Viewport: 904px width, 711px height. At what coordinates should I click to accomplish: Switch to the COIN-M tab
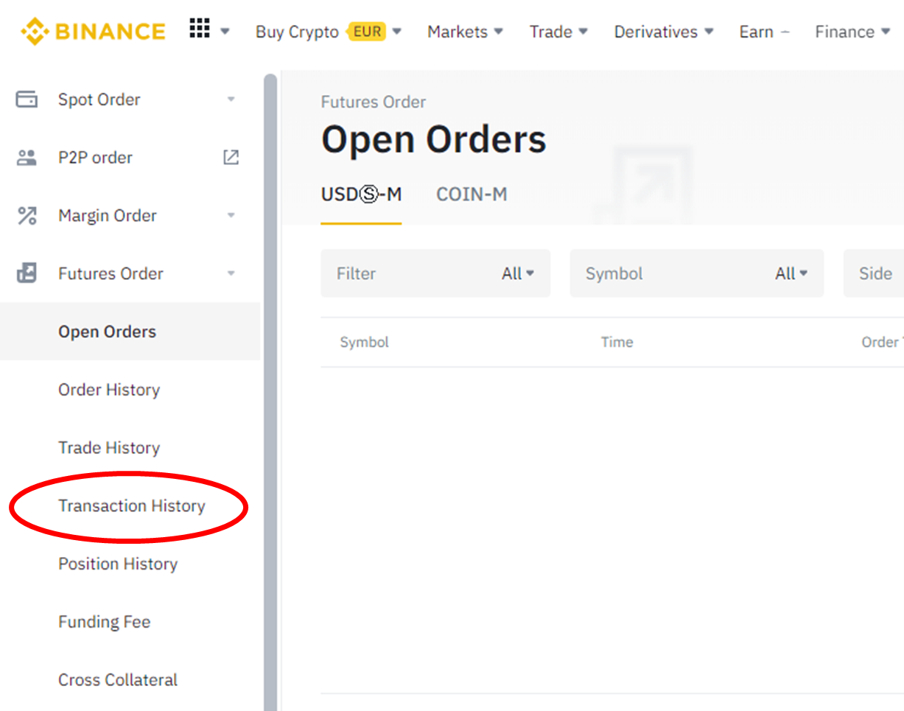coord(472,195)
